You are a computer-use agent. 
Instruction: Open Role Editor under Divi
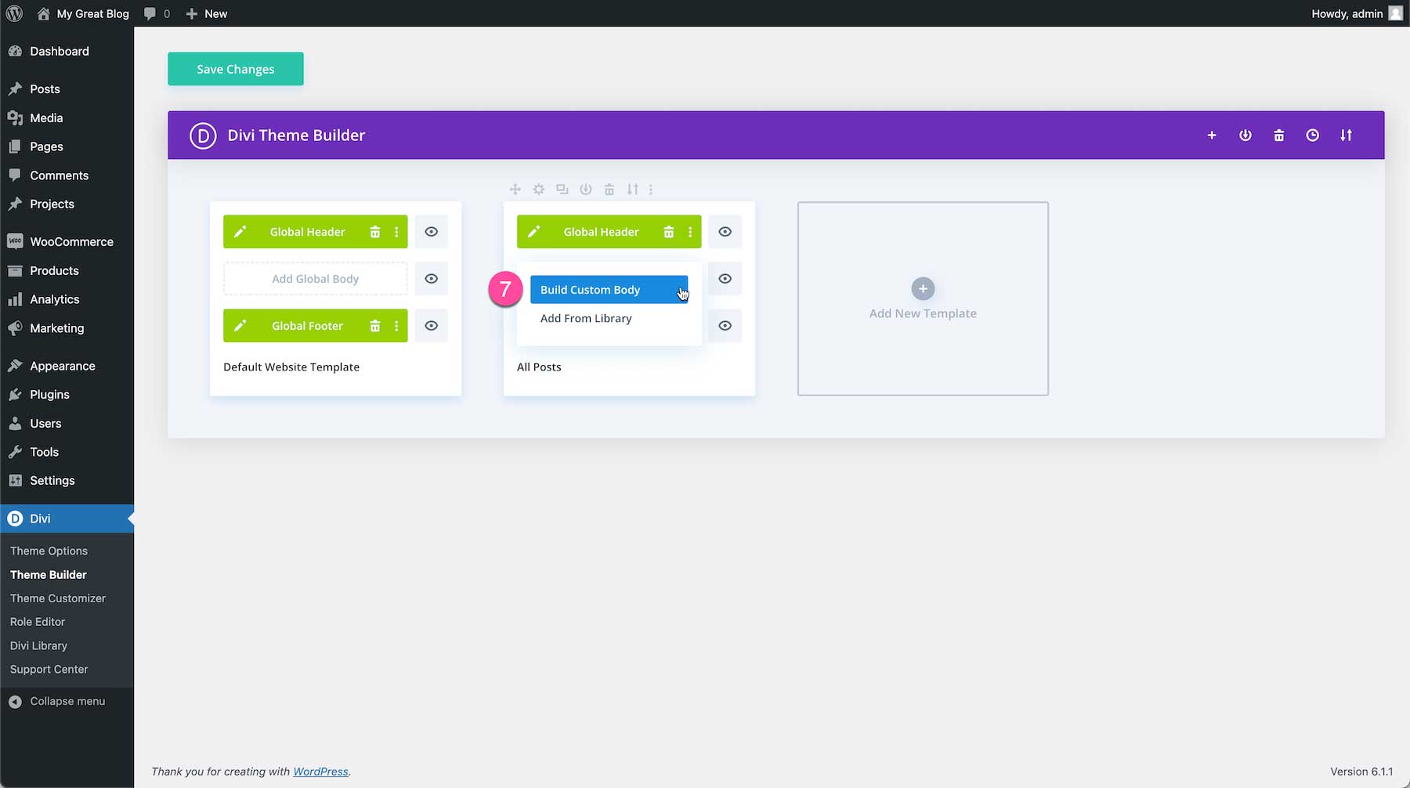click(x=38, y=622)
